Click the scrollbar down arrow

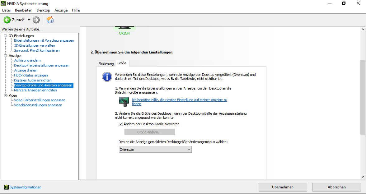(363, 177)
